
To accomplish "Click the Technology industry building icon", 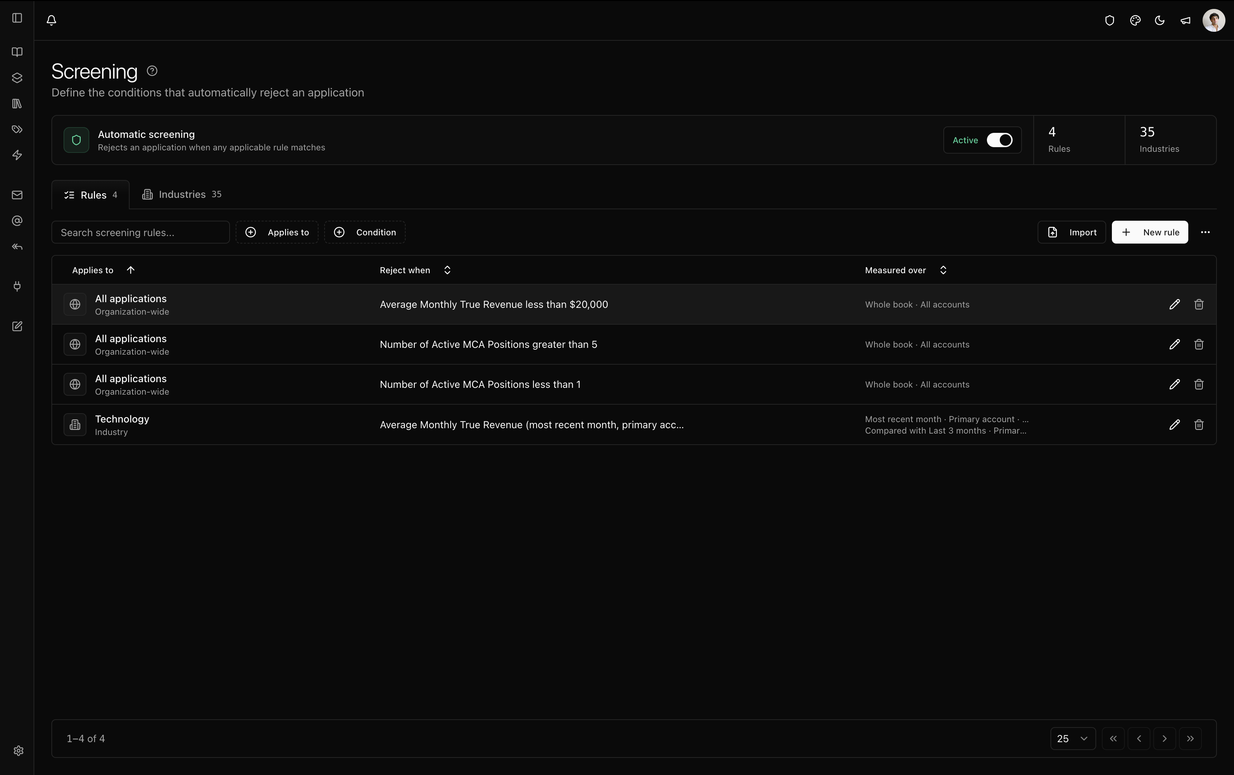I will click(x=75, y=424).
